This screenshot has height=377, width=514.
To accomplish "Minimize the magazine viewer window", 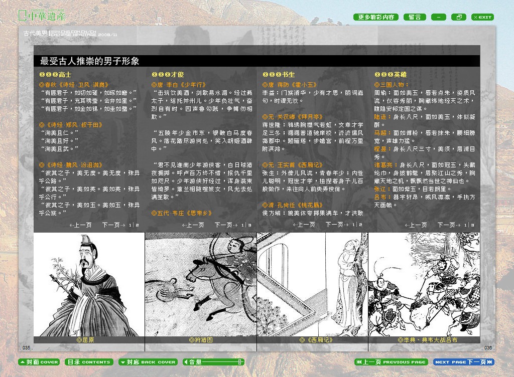I will coord(439,17).
